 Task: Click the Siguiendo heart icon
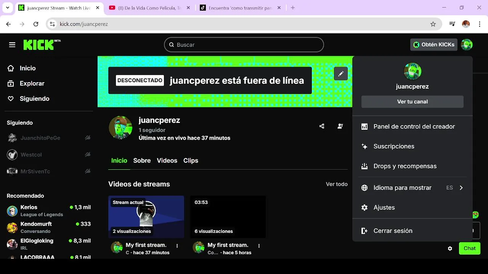(x=11, y=99)
